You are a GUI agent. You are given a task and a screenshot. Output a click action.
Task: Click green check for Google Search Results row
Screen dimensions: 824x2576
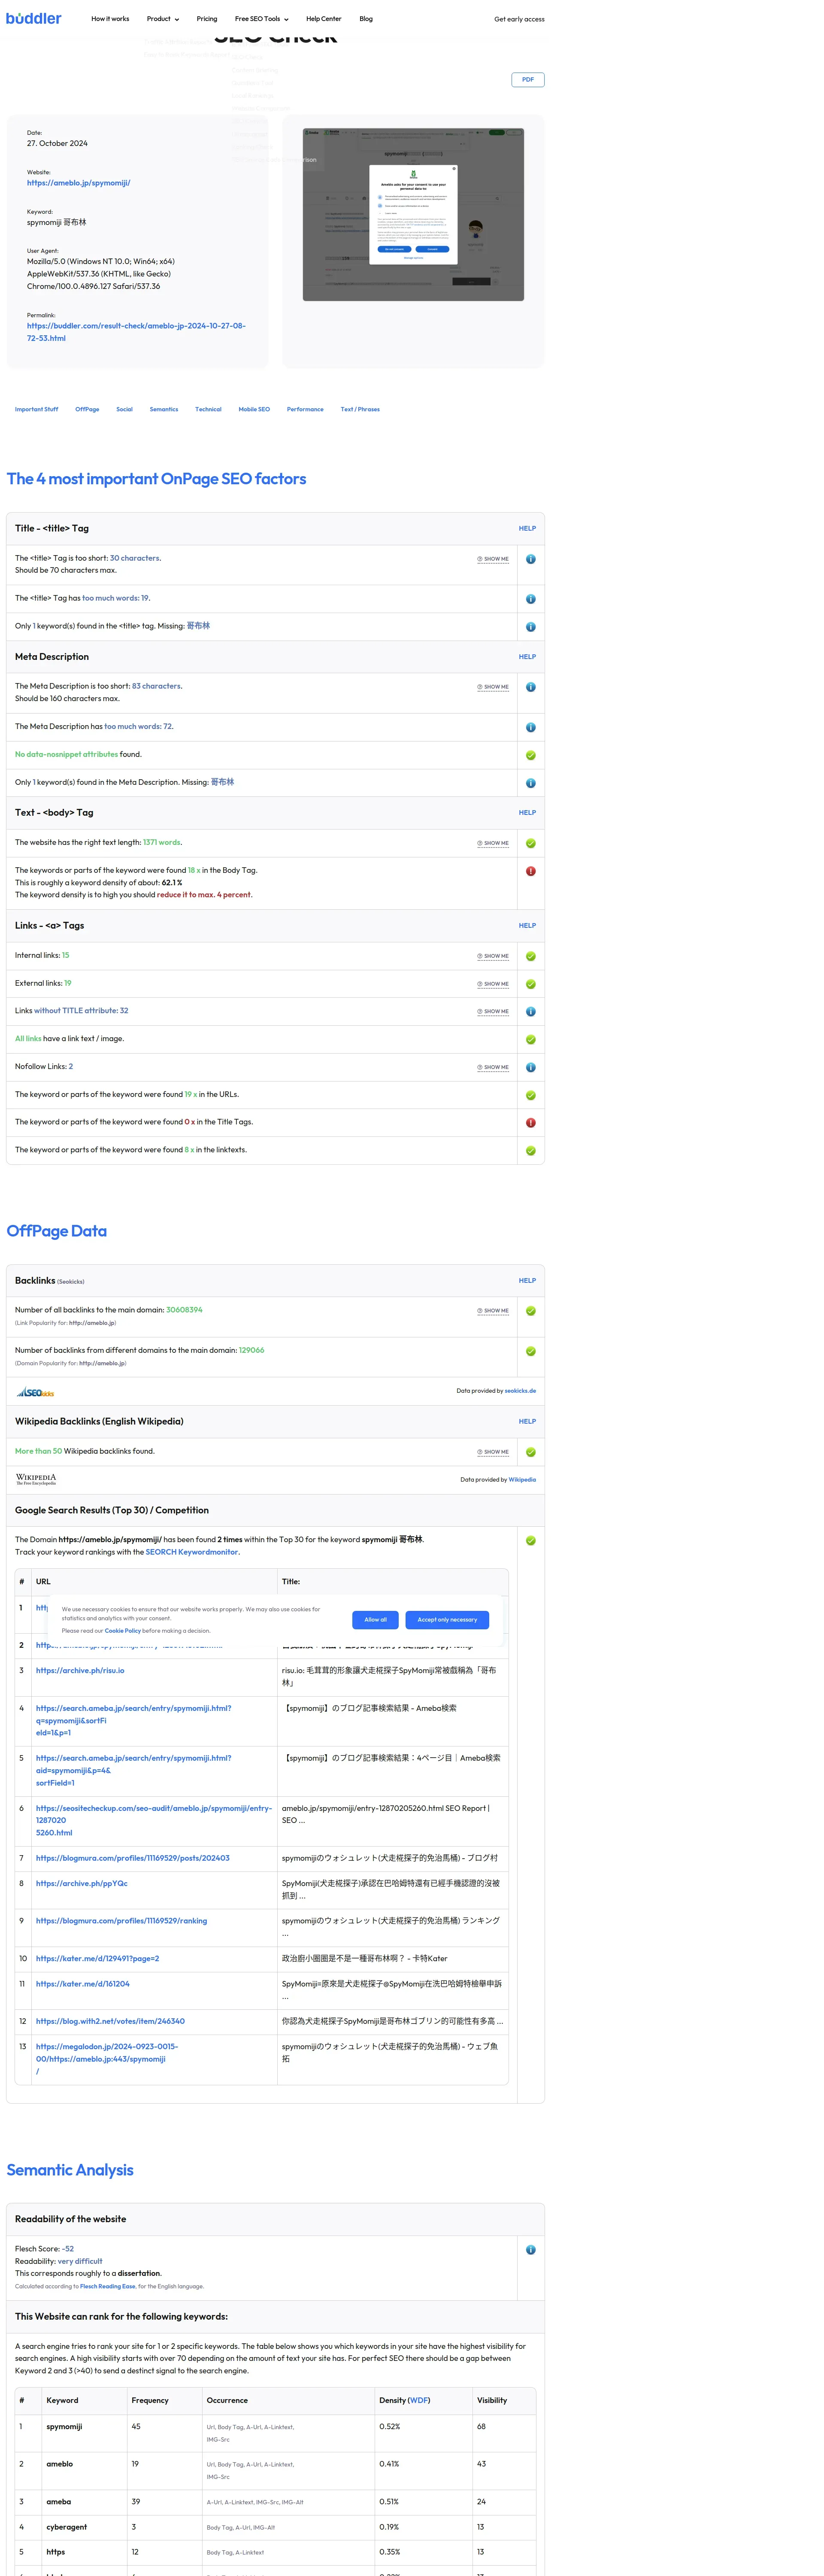pos(530,1541)
